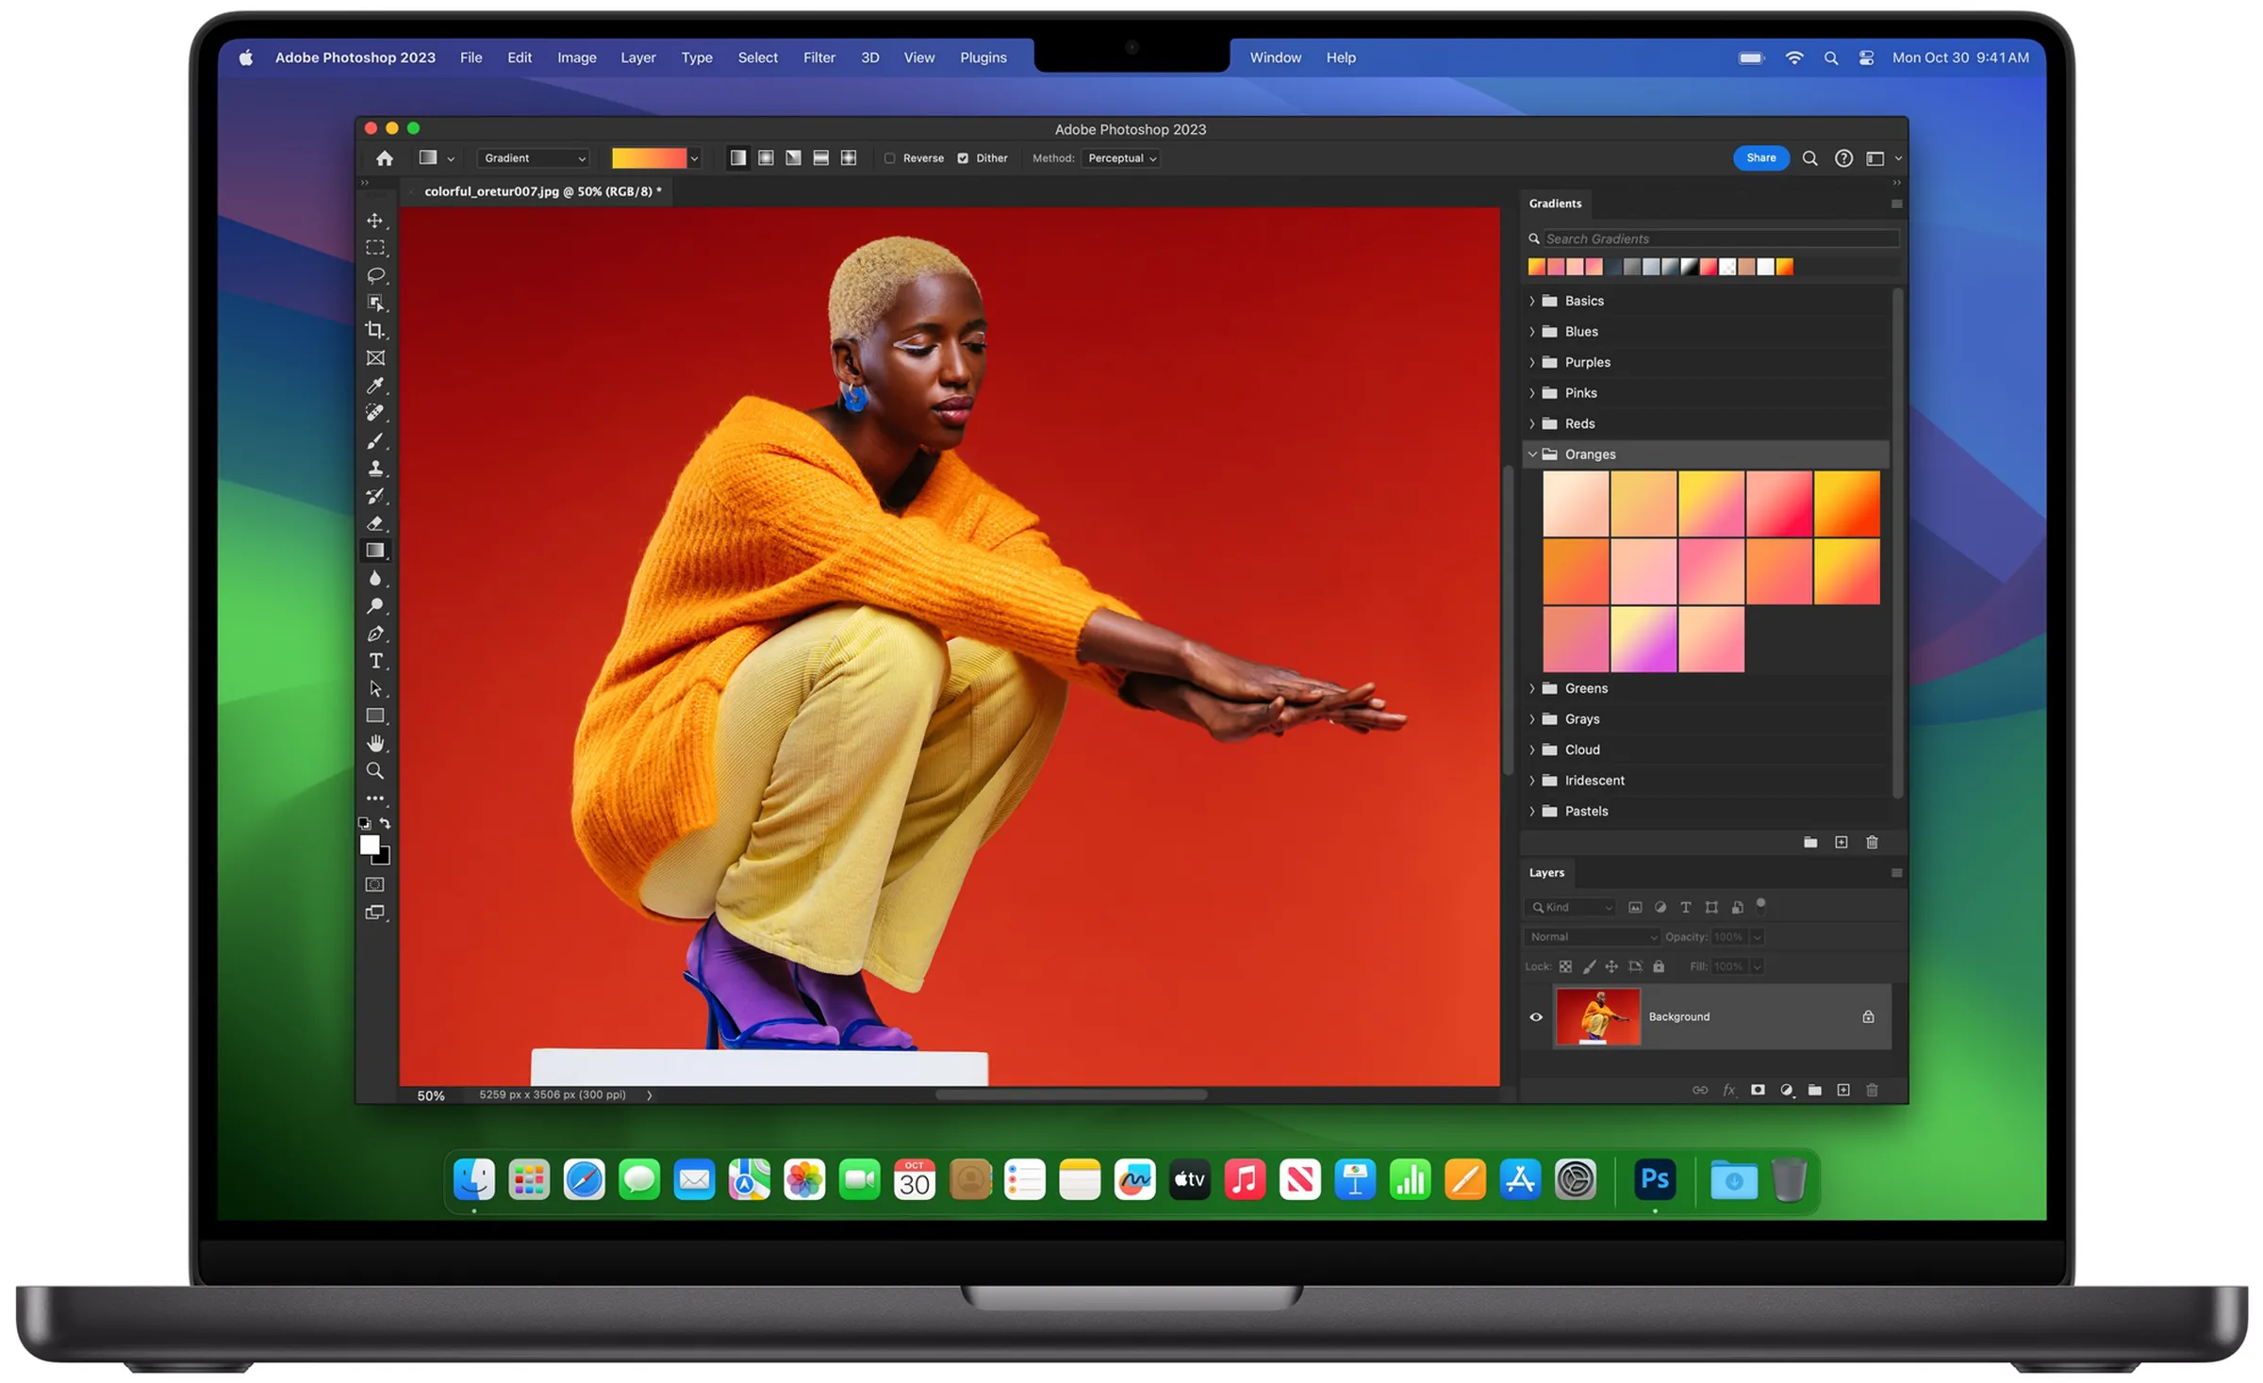Open the Filter menu
The image size is (2263, 1383).
(x=818, y=58)
